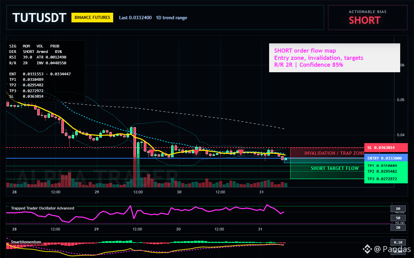
Task: Select the green TP2 0.0295482 price tag
Action: (x=386, y=171)
